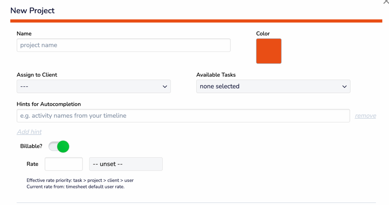
Task: Click the 'Add hint' link
Action: (29, 132)
